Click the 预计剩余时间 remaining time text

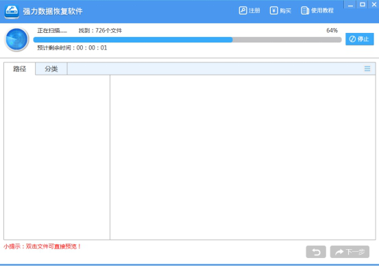(x=72, y=47)
